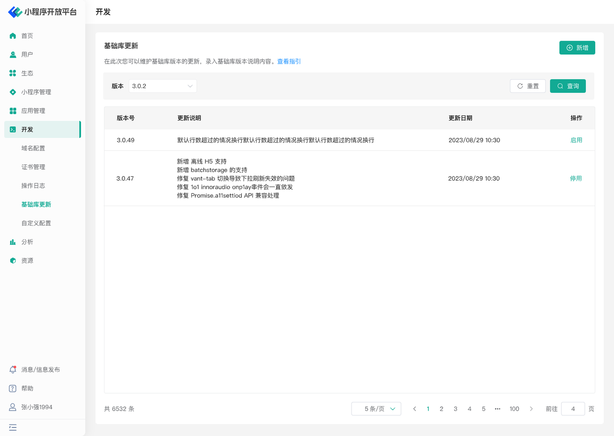Disable version 3.0.47 with 停用

pyautogui.click(x=576, y=178)
